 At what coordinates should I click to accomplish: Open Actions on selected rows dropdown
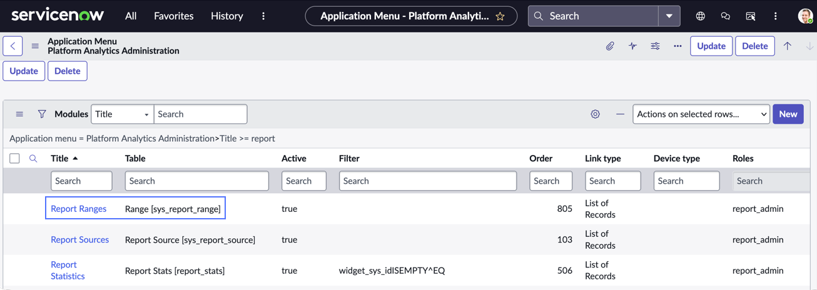click(x=701, y=114)
